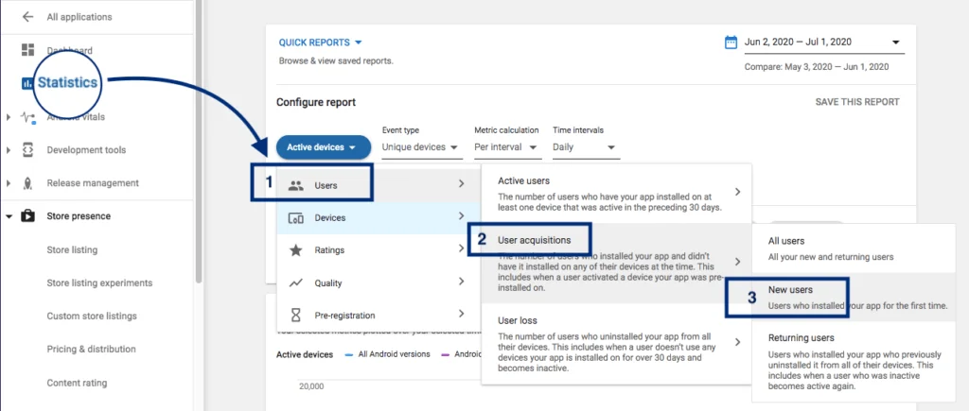Expand the Android vitals tree arrow
The width and height of the screenshot is (969, 411).
coord(9,116)
